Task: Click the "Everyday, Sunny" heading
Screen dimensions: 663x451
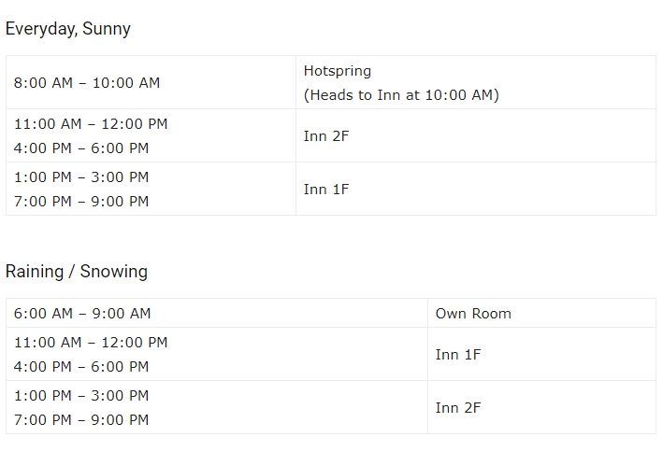Action: click(x=67, y=29)
